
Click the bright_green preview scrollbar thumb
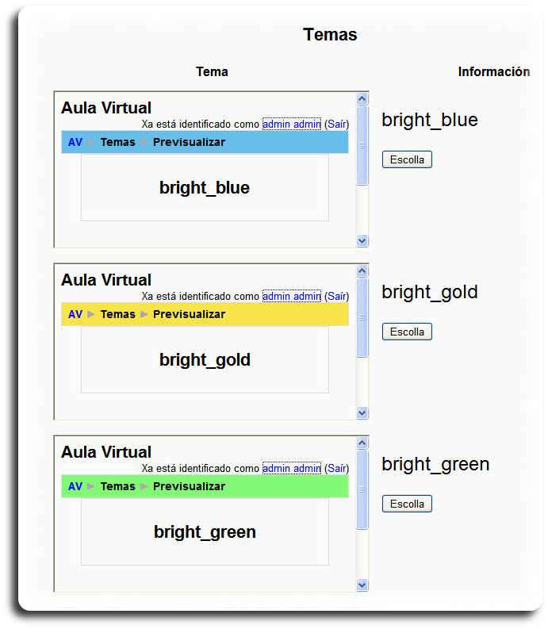pos(362,489)
